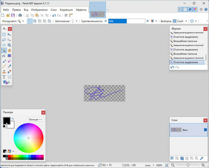Click the Подпись.png image thumbnail tab
This screenshot has height=168, width=209.
click(98, 10)
